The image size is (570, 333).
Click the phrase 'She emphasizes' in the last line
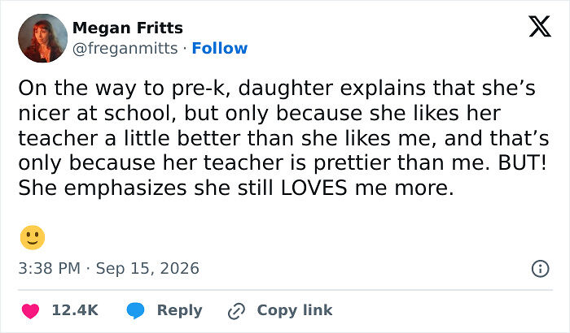tap(103, 188)
